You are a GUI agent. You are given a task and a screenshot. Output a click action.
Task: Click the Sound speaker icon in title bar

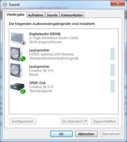pos(5,4)
